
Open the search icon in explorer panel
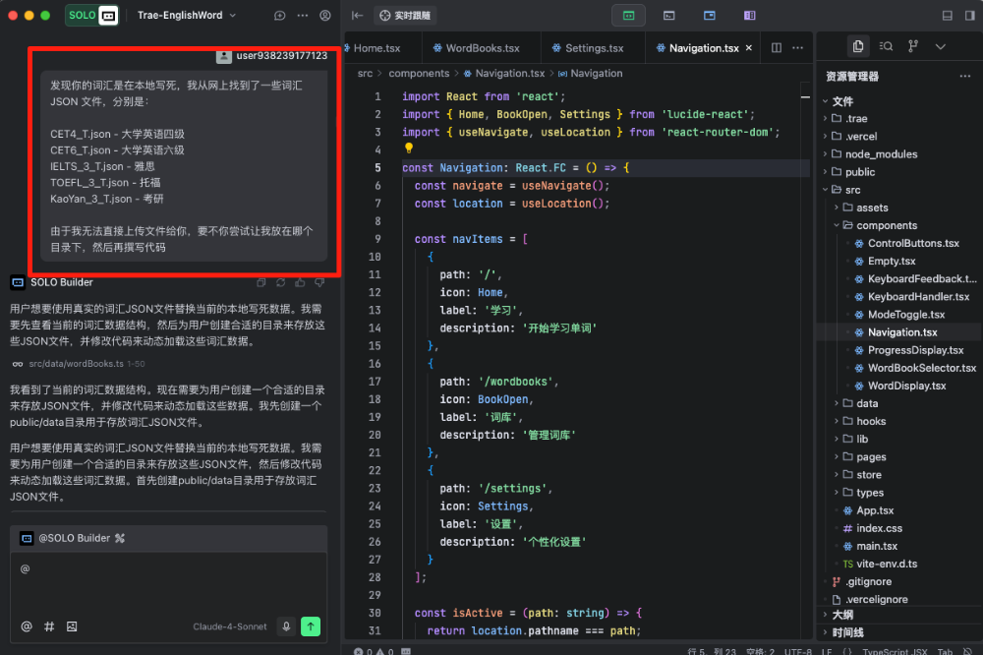tap(886, 46)
